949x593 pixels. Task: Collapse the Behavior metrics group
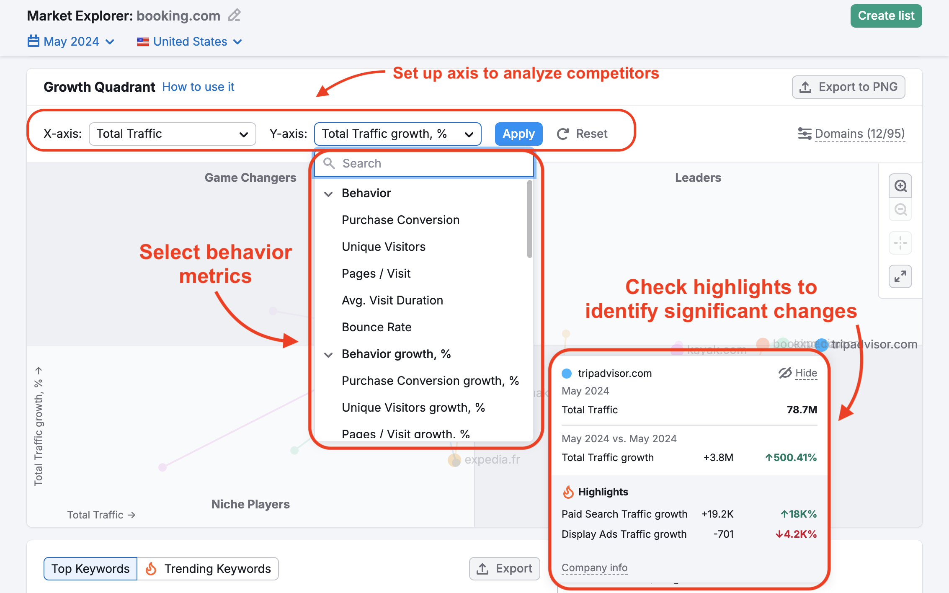328,193
